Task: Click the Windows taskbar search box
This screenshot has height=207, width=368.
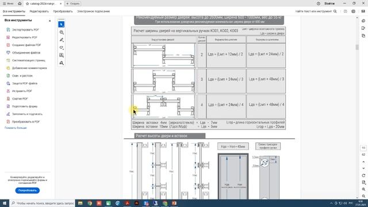Action: (43, 203)
